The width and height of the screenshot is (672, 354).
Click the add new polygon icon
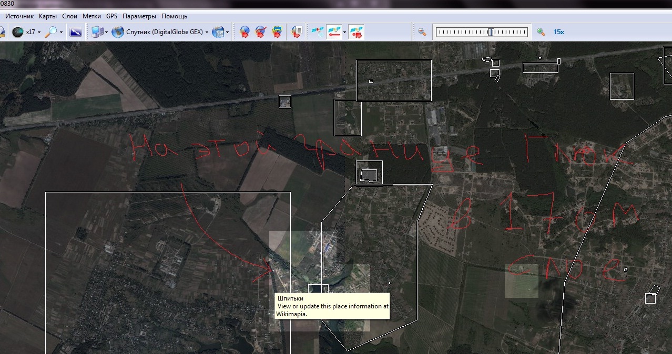[277, 32]
